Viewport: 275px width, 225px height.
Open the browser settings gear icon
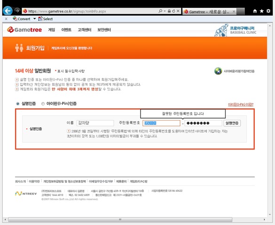click(268, 11)
